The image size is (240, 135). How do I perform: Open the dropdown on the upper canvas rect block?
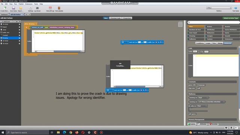click(x=125, y=42)
